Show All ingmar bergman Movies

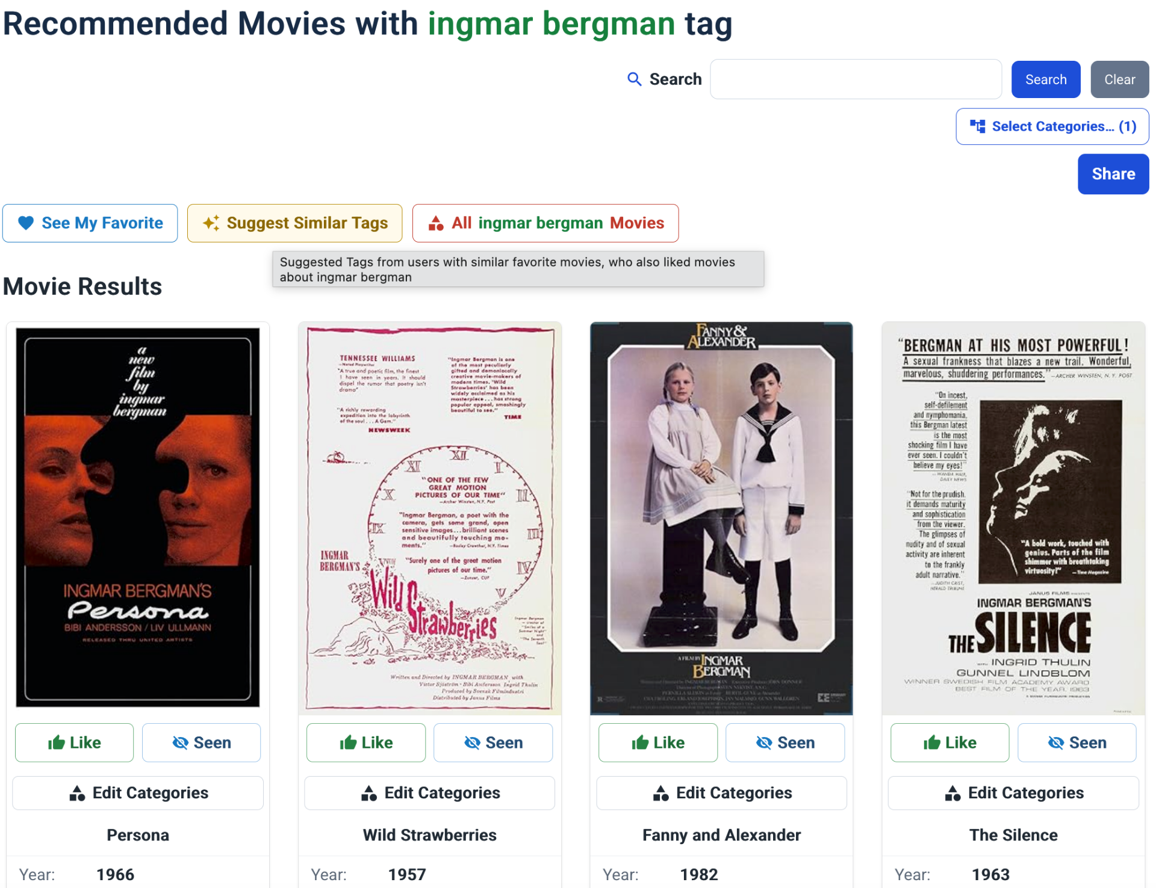(x=545, y=223)
